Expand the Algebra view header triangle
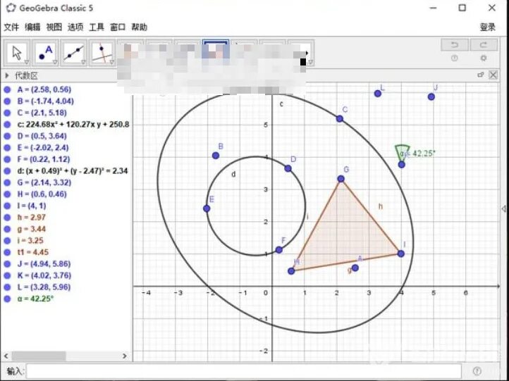 6,75
